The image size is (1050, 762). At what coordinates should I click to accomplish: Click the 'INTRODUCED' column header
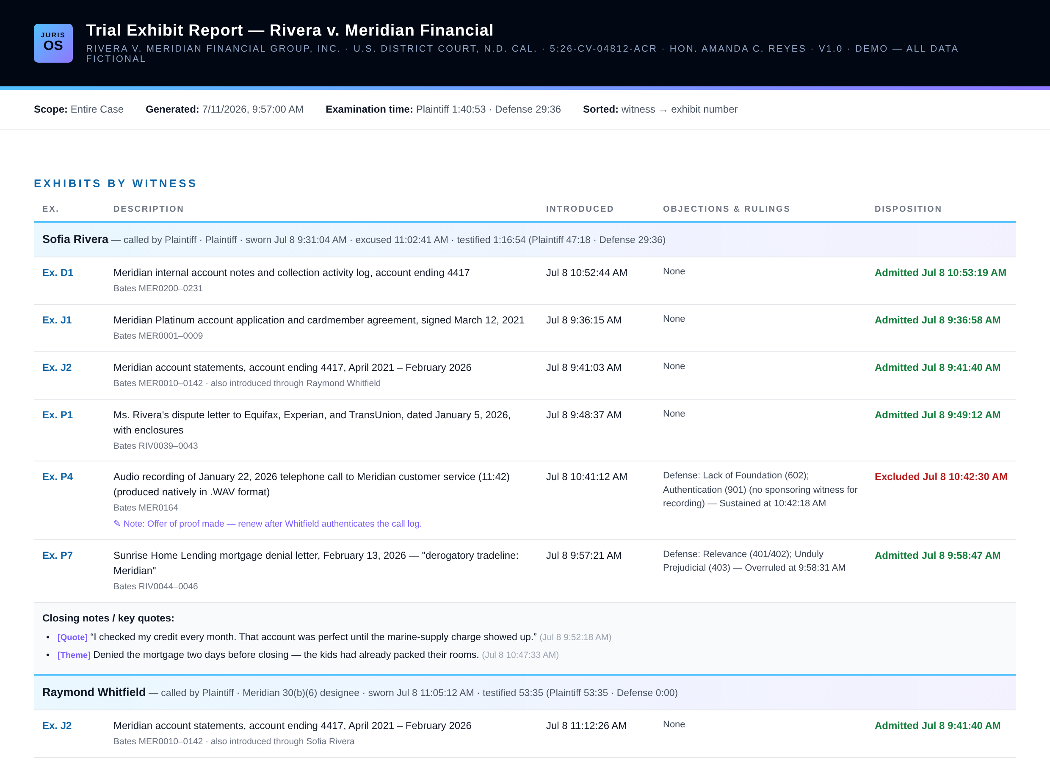click(x=580, y=209)
